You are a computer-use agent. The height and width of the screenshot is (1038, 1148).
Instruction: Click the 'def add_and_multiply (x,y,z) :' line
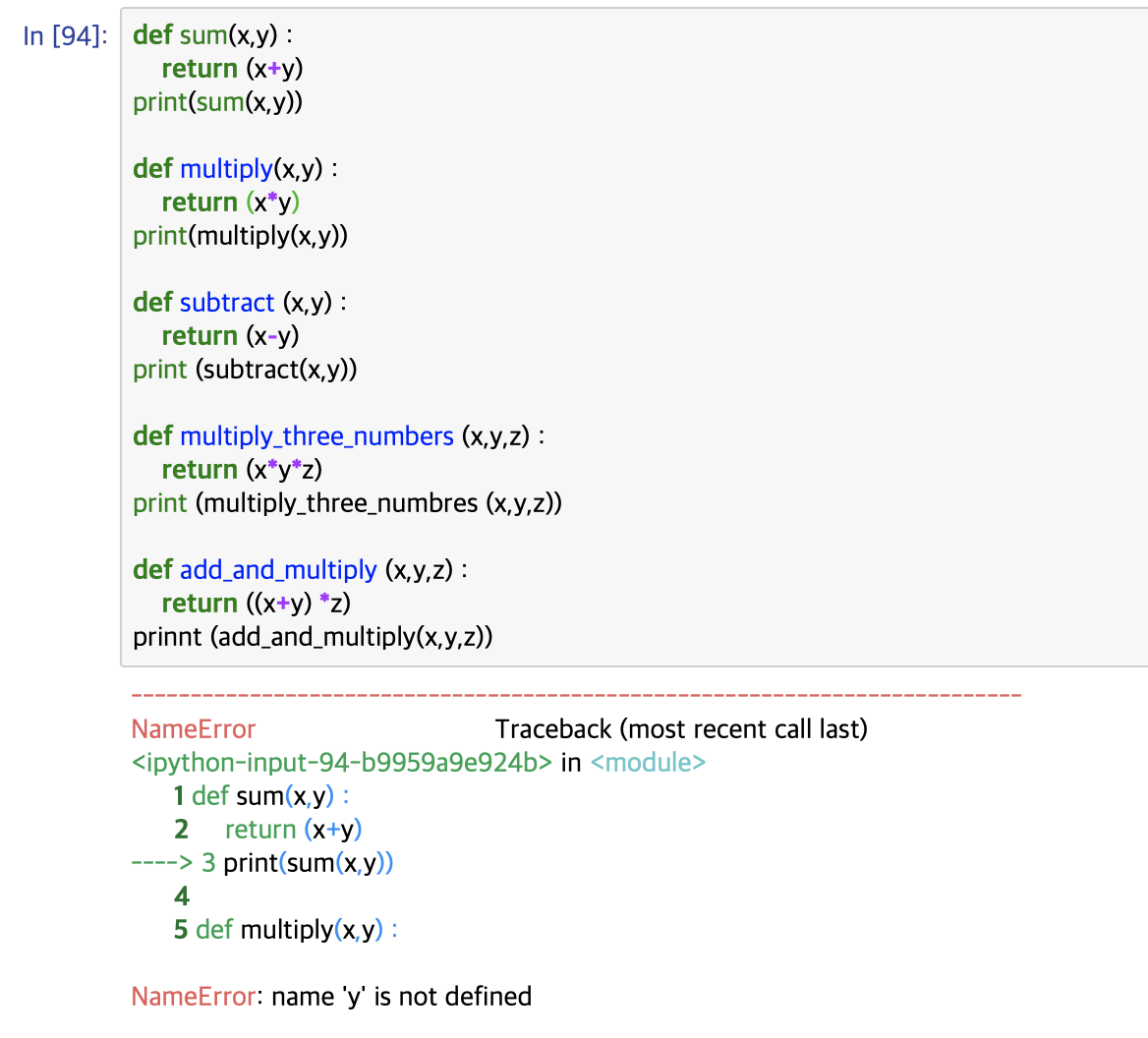tap(300, 570)
